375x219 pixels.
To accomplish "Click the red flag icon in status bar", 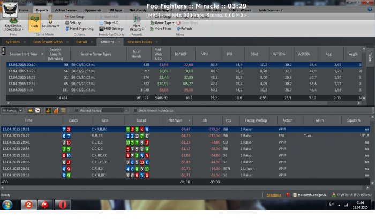I will pos(288,194).
